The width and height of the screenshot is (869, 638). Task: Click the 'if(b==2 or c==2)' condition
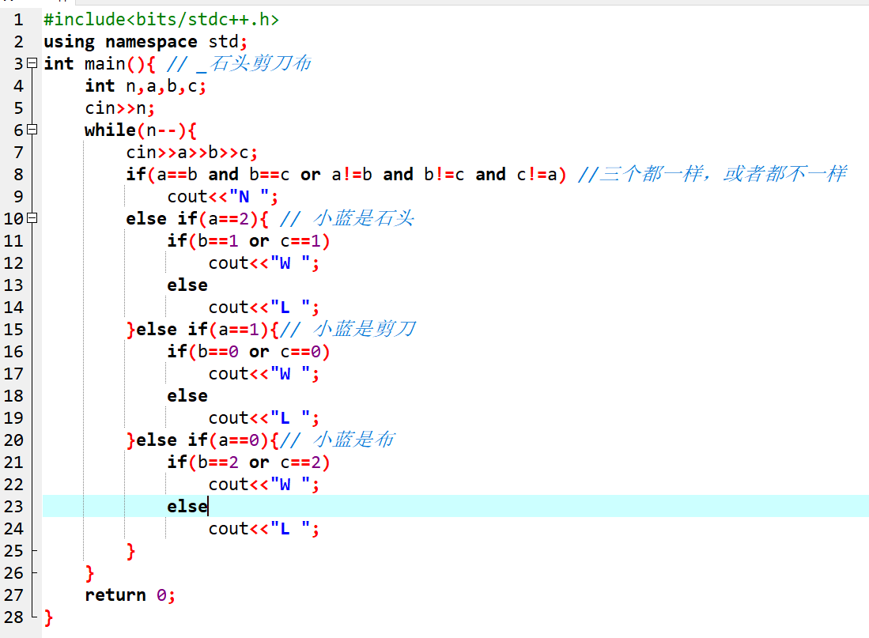pos(248,462)
